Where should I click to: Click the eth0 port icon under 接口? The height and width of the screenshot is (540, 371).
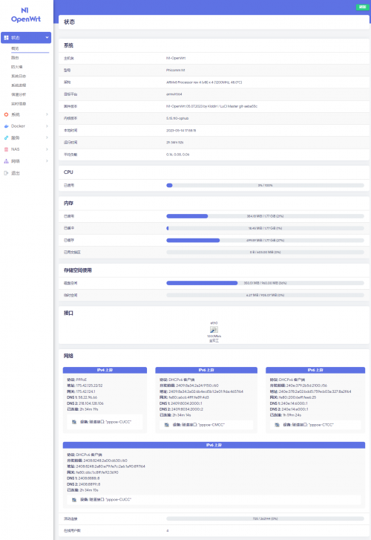[214, 330]
